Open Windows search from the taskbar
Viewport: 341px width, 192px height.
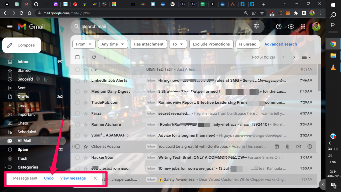(x=333, y=15)
